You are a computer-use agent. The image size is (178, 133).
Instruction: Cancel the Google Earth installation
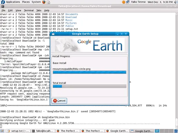[x=59, y=100]
